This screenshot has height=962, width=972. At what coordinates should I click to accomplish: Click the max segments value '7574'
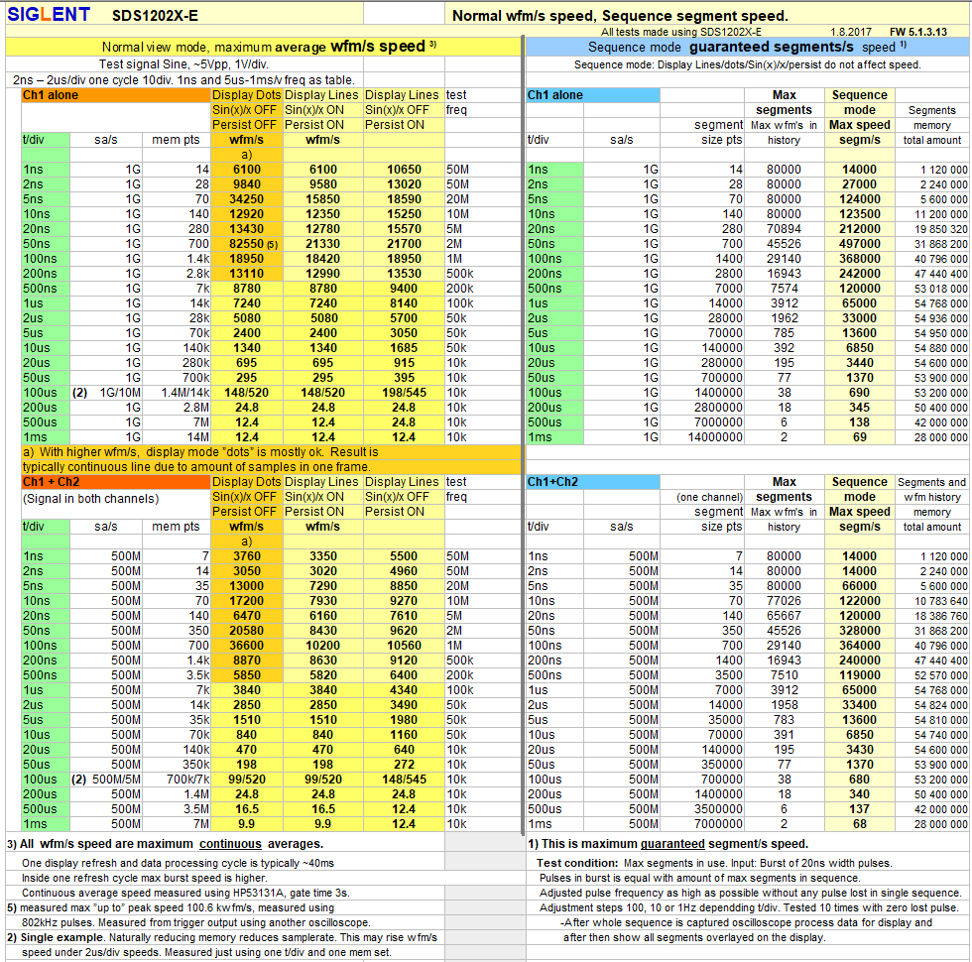[x=784, y=289]
